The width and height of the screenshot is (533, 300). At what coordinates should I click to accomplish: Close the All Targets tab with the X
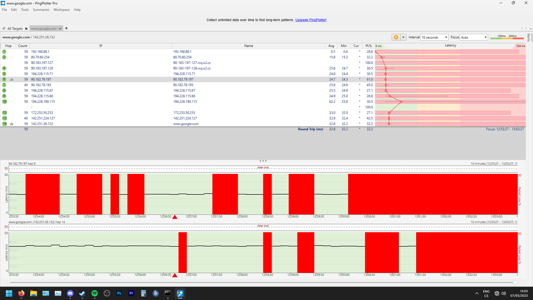tap(26, 29)
